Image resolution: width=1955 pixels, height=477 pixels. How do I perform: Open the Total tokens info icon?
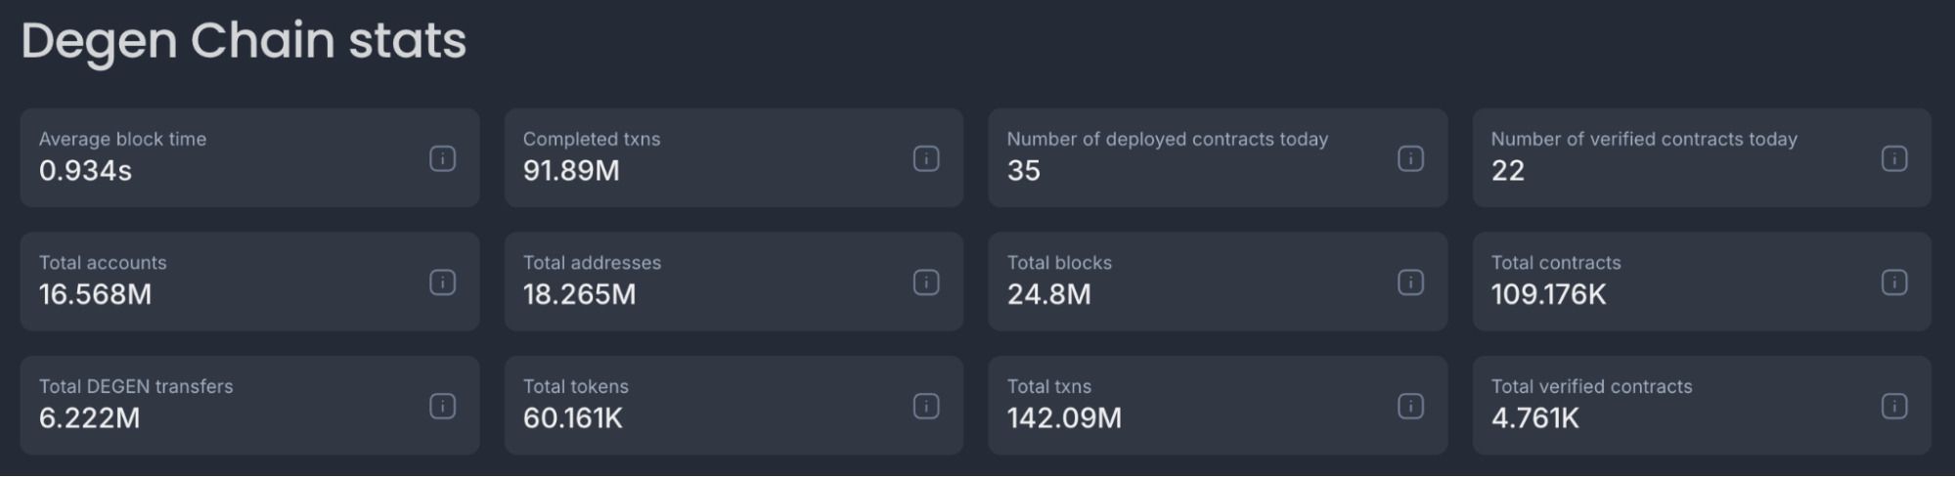coord(926,406)
